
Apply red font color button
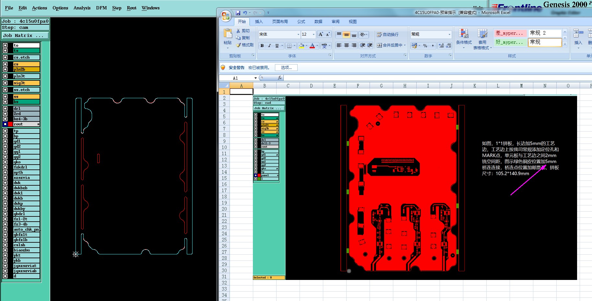[x=312, y=46]
